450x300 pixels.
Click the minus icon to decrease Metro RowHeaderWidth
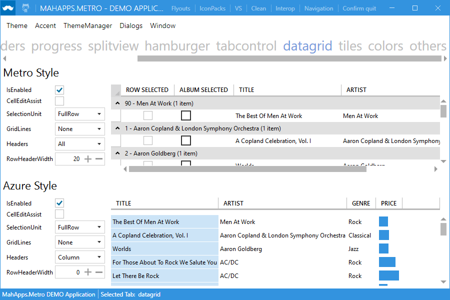[99, 158]
